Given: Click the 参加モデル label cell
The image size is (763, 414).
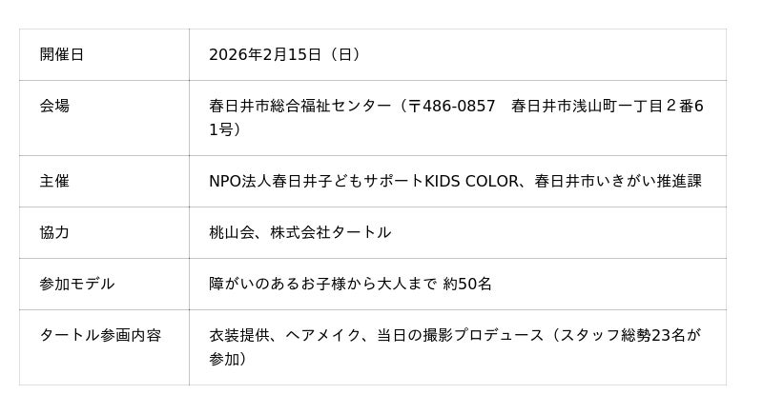Looking at the screenshot, I should tap(76, 284).
